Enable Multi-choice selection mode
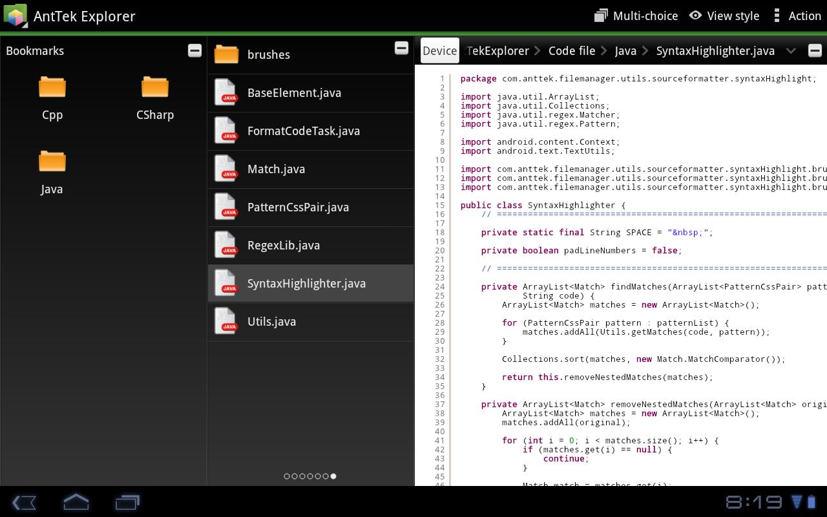 click(636, 16)
